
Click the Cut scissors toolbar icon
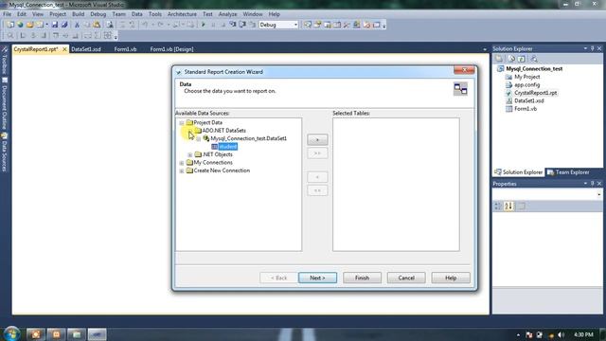[77, 25]
